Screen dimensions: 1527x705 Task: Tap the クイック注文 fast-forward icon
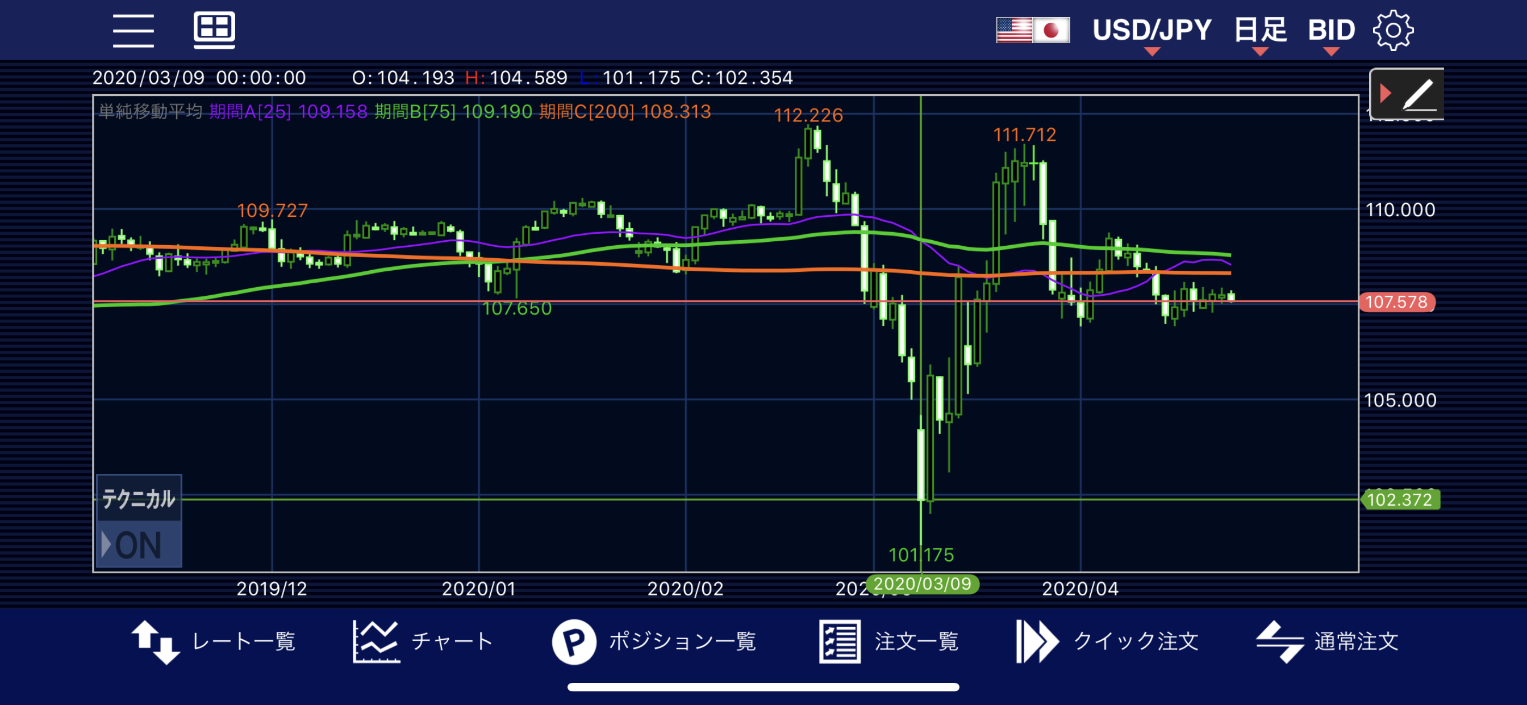(1037, 641)
